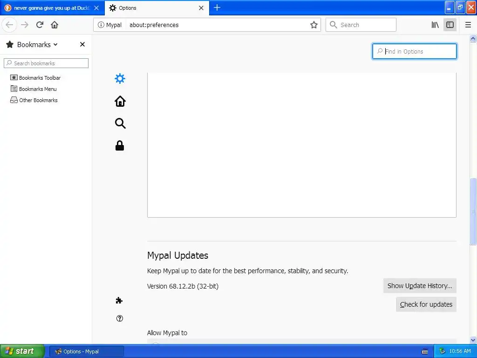Open a new tab with plus
The height and width of the screenshot is (358, 477).
click(x=217, y=7)
